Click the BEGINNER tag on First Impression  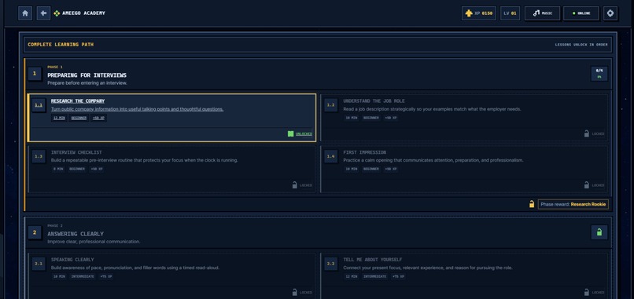370,169
